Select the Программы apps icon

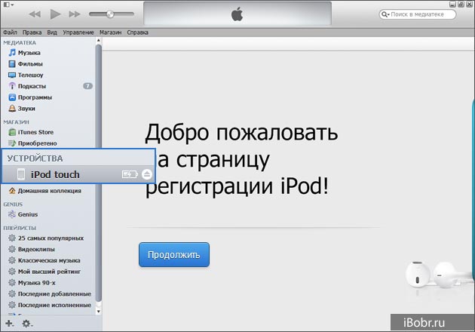pyautogui.click(x=12, y=97)
